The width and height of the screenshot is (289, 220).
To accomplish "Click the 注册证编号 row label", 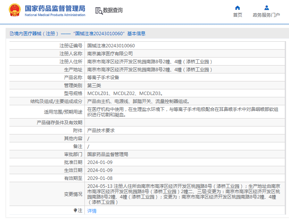I will (x=71, y=46).
